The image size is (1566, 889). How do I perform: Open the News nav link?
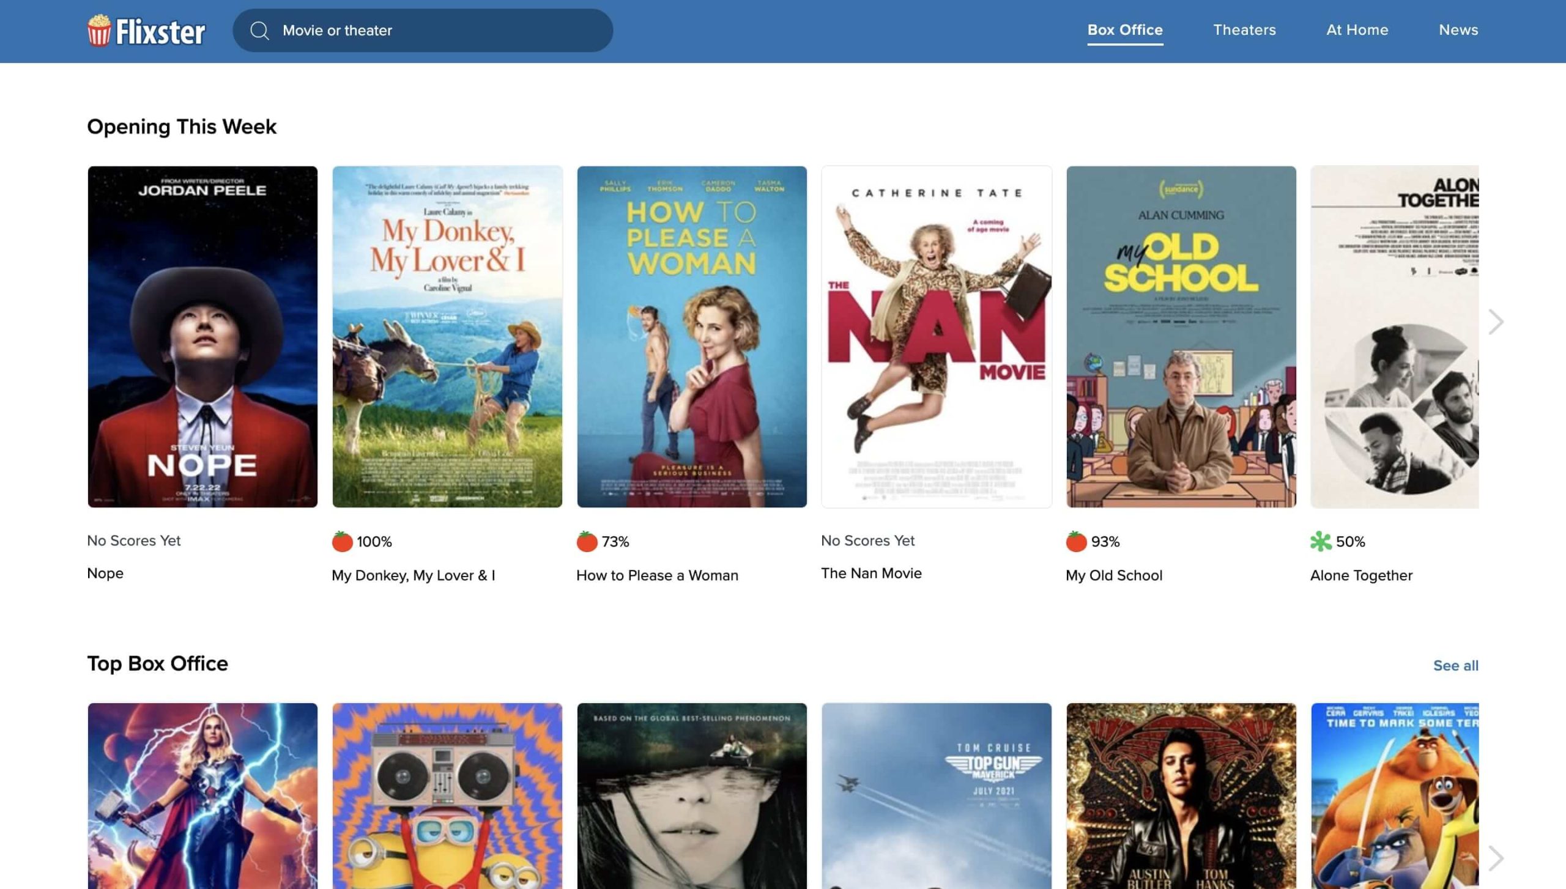point(1458,30)
